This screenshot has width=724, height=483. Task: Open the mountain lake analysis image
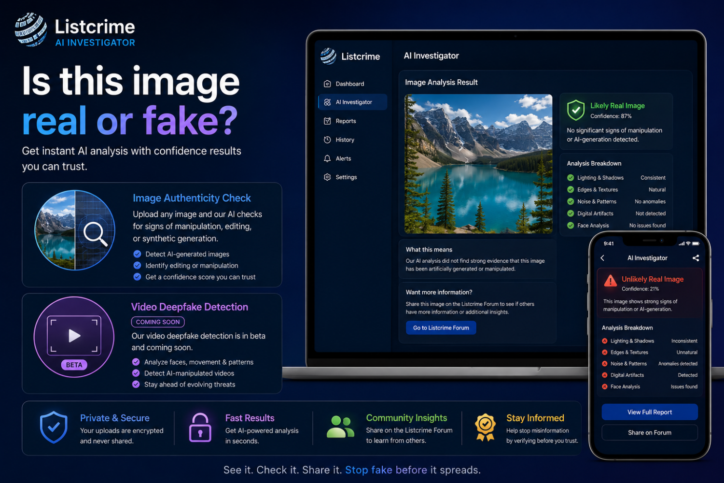478,164
